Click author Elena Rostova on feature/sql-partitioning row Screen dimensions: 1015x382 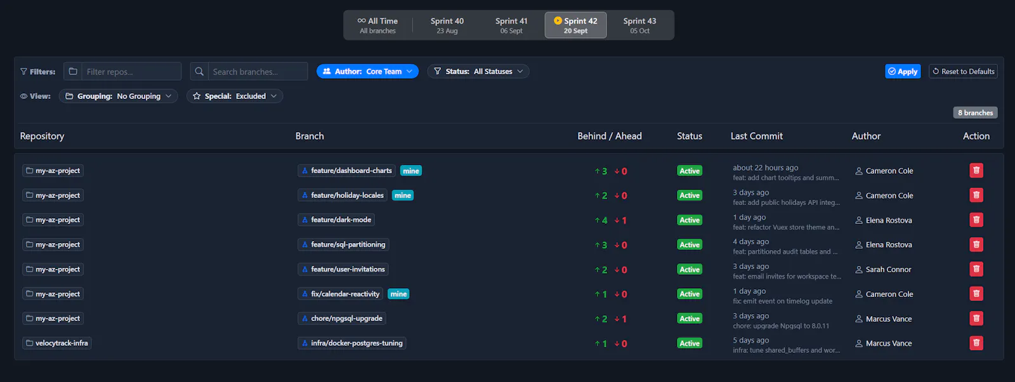tap(889, 245)
